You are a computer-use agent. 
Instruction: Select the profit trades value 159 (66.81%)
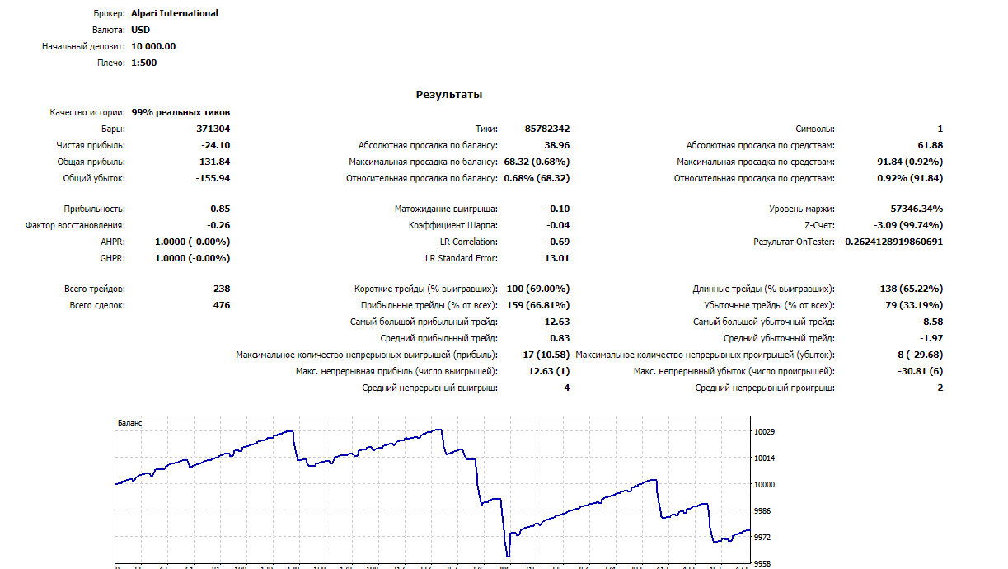pyautogui.click(x=538, y=305)
